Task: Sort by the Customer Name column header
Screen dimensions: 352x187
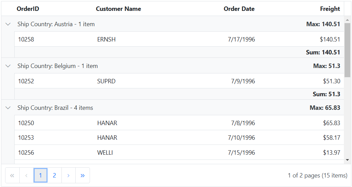Action: pos(118,9)
